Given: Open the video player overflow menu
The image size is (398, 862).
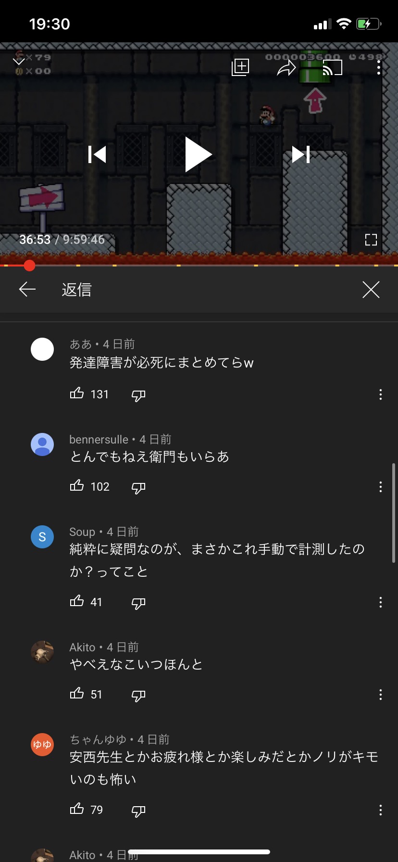Looking at the screenshot, I should [379, 67].
